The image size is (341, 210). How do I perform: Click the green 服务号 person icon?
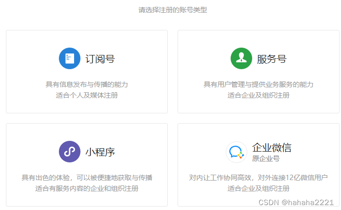(241, 58)
